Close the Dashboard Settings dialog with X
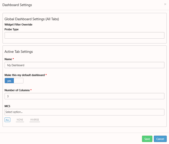The height and width of the screenshot is (144, 169). (165, 4)
